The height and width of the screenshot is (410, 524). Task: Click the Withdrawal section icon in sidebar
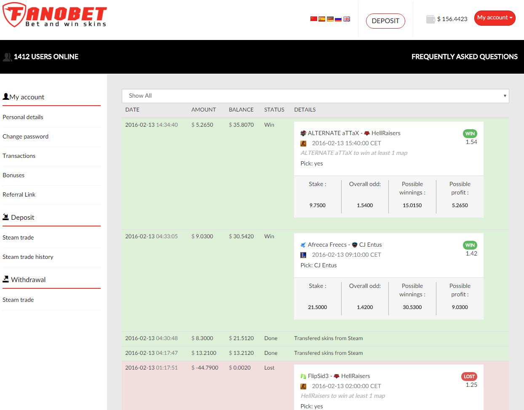click(x=6, y=279)
